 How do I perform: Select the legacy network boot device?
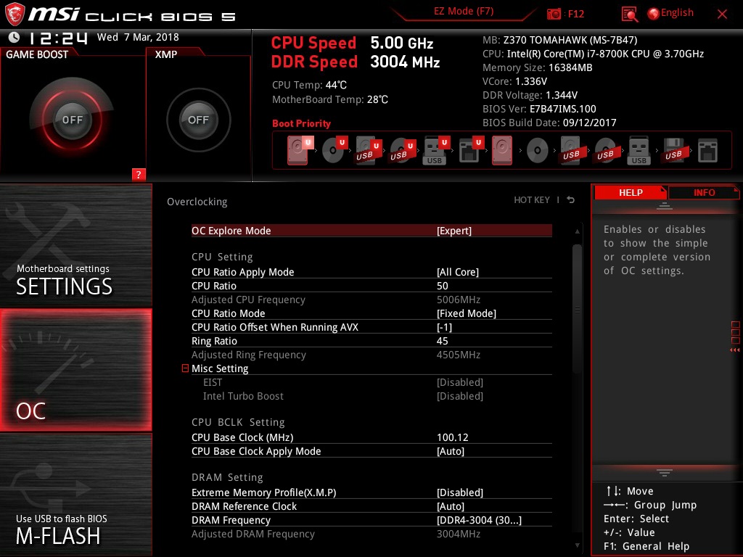click(708, 151)
